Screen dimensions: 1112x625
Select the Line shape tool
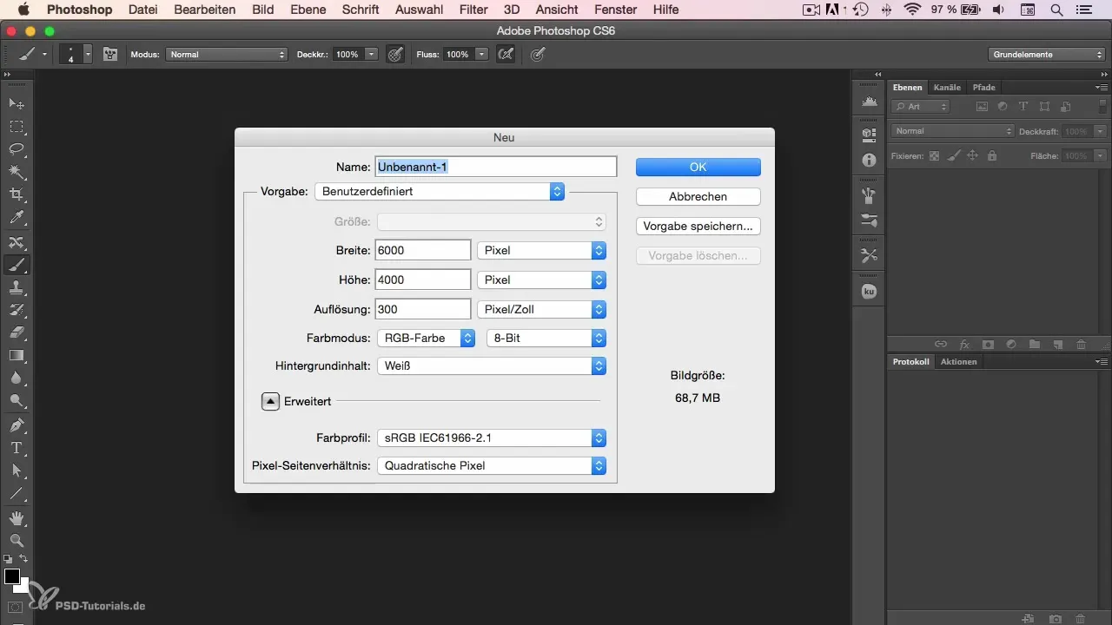[x=16, y=493]
